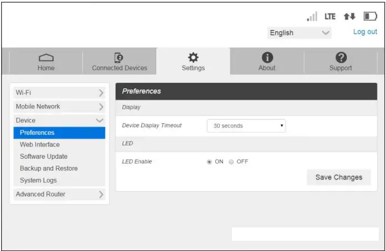Click the Save Changes button

[x=339, y=177]
